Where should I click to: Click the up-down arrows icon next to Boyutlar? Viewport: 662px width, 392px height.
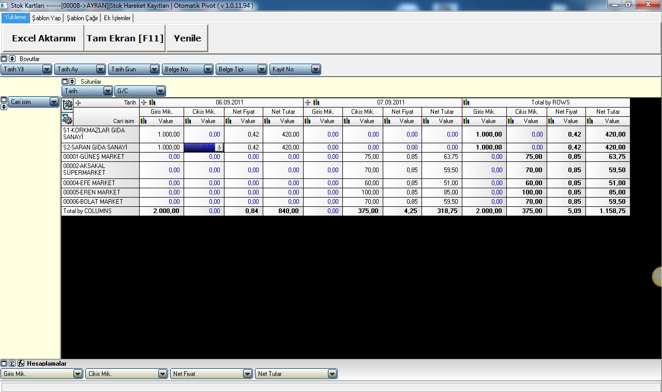(12, 59)
